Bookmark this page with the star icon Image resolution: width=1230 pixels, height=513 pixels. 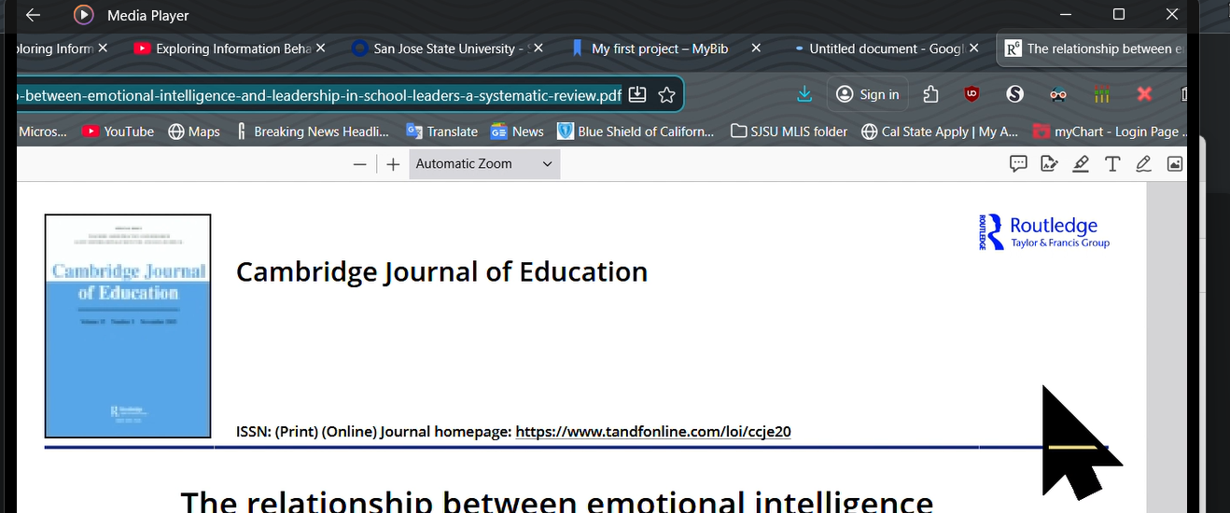pyautogui.click(x=666, y=94)
